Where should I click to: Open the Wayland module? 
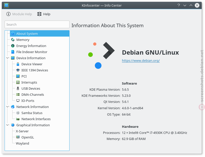[22, 144]
